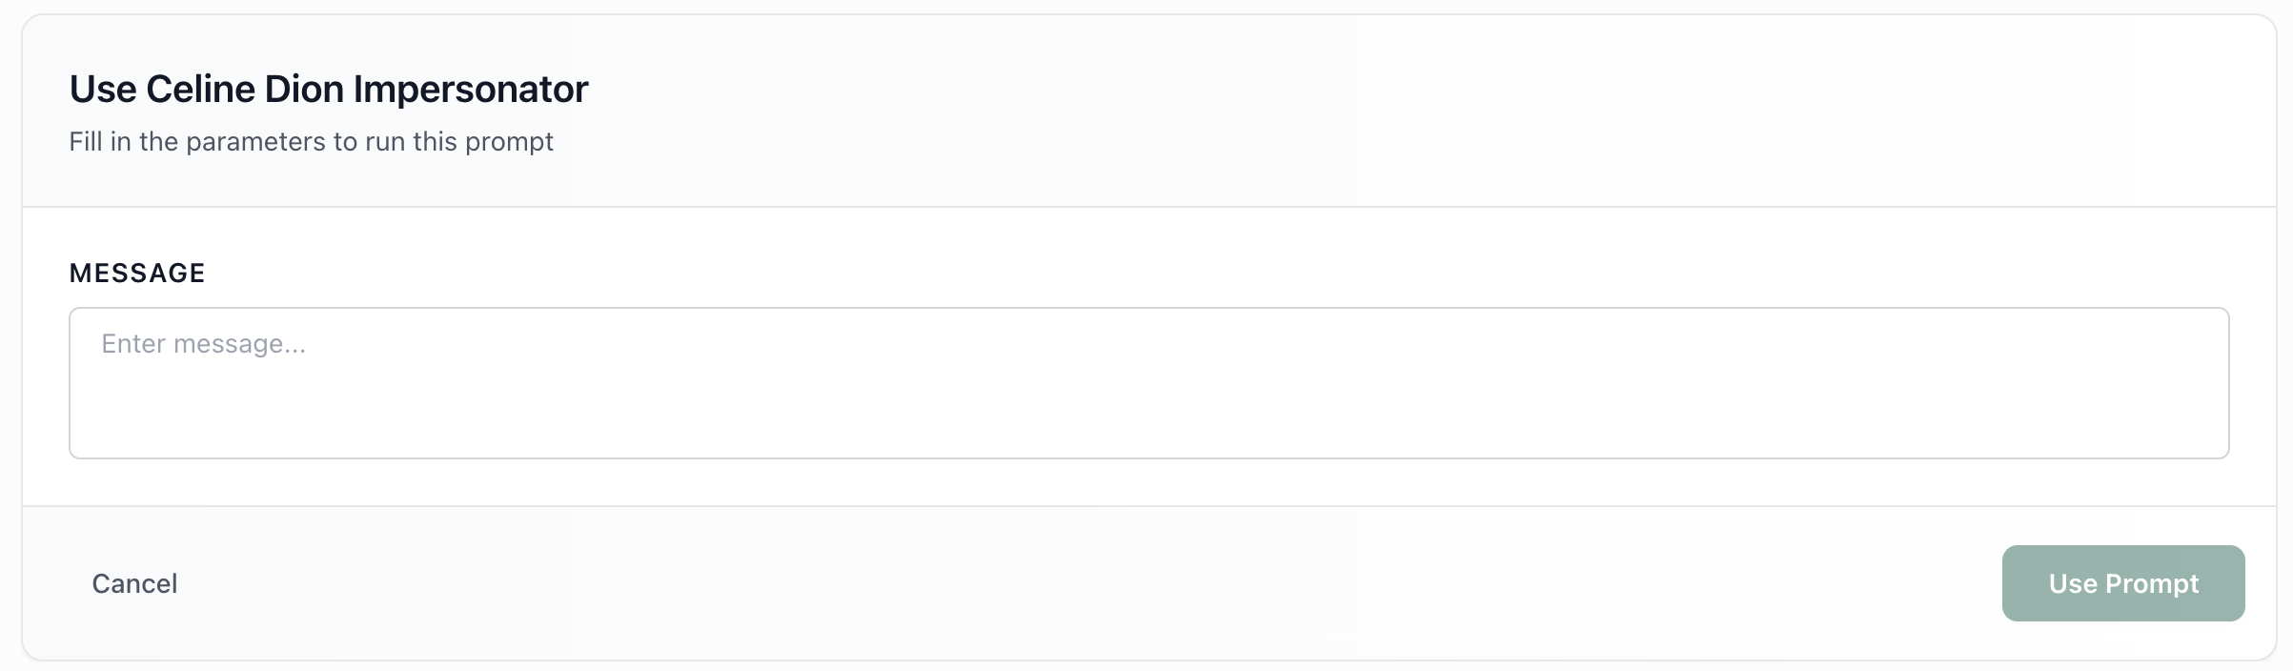The height and width of the screenshot is (671, 2293).
Task: Click the 'Celine Dion' text in header
Action: [x=245, y=89]
